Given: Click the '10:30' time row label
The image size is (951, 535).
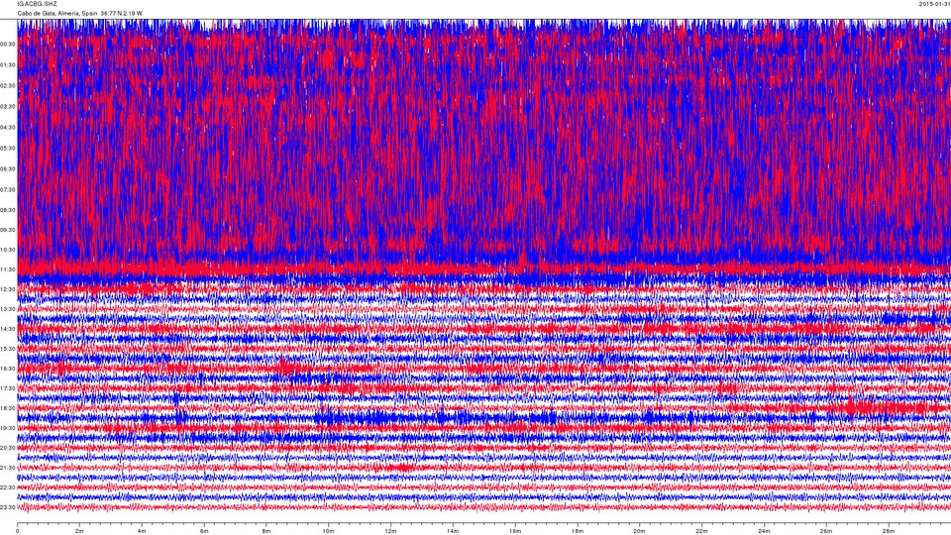Looking at the screenshot, I should tap(8, 250).
